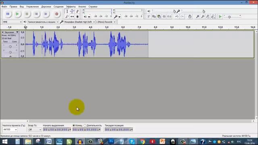Viewport: 258px width, 145px height.
Task: Click the Silence audio icon
Action: (x=169, y=17)
